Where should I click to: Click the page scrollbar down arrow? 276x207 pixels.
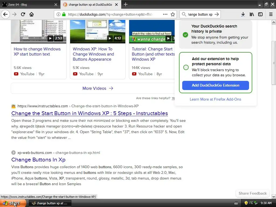(274, 196)
